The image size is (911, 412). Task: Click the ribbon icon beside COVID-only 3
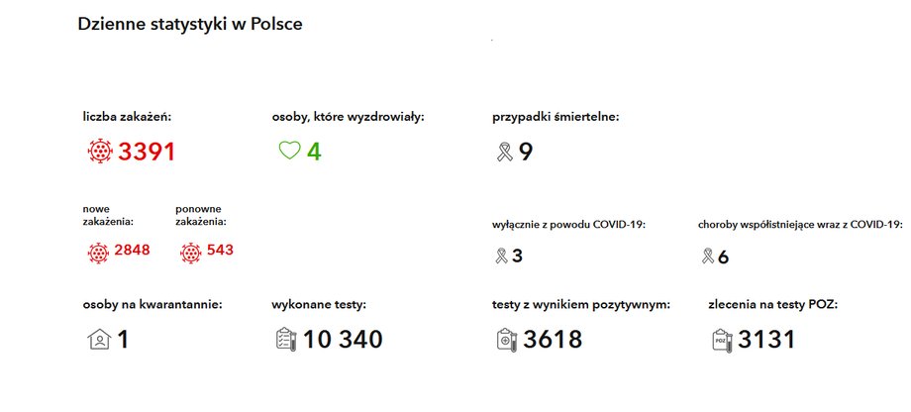pyautogui.click(x=501, y=256)
